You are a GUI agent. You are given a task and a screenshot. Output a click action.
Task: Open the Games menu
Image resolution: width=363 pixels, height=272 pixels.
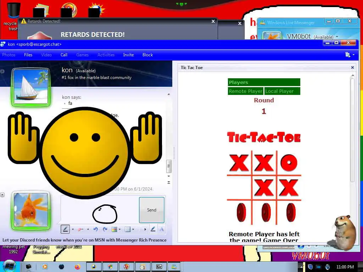click(x=82, y=55)
